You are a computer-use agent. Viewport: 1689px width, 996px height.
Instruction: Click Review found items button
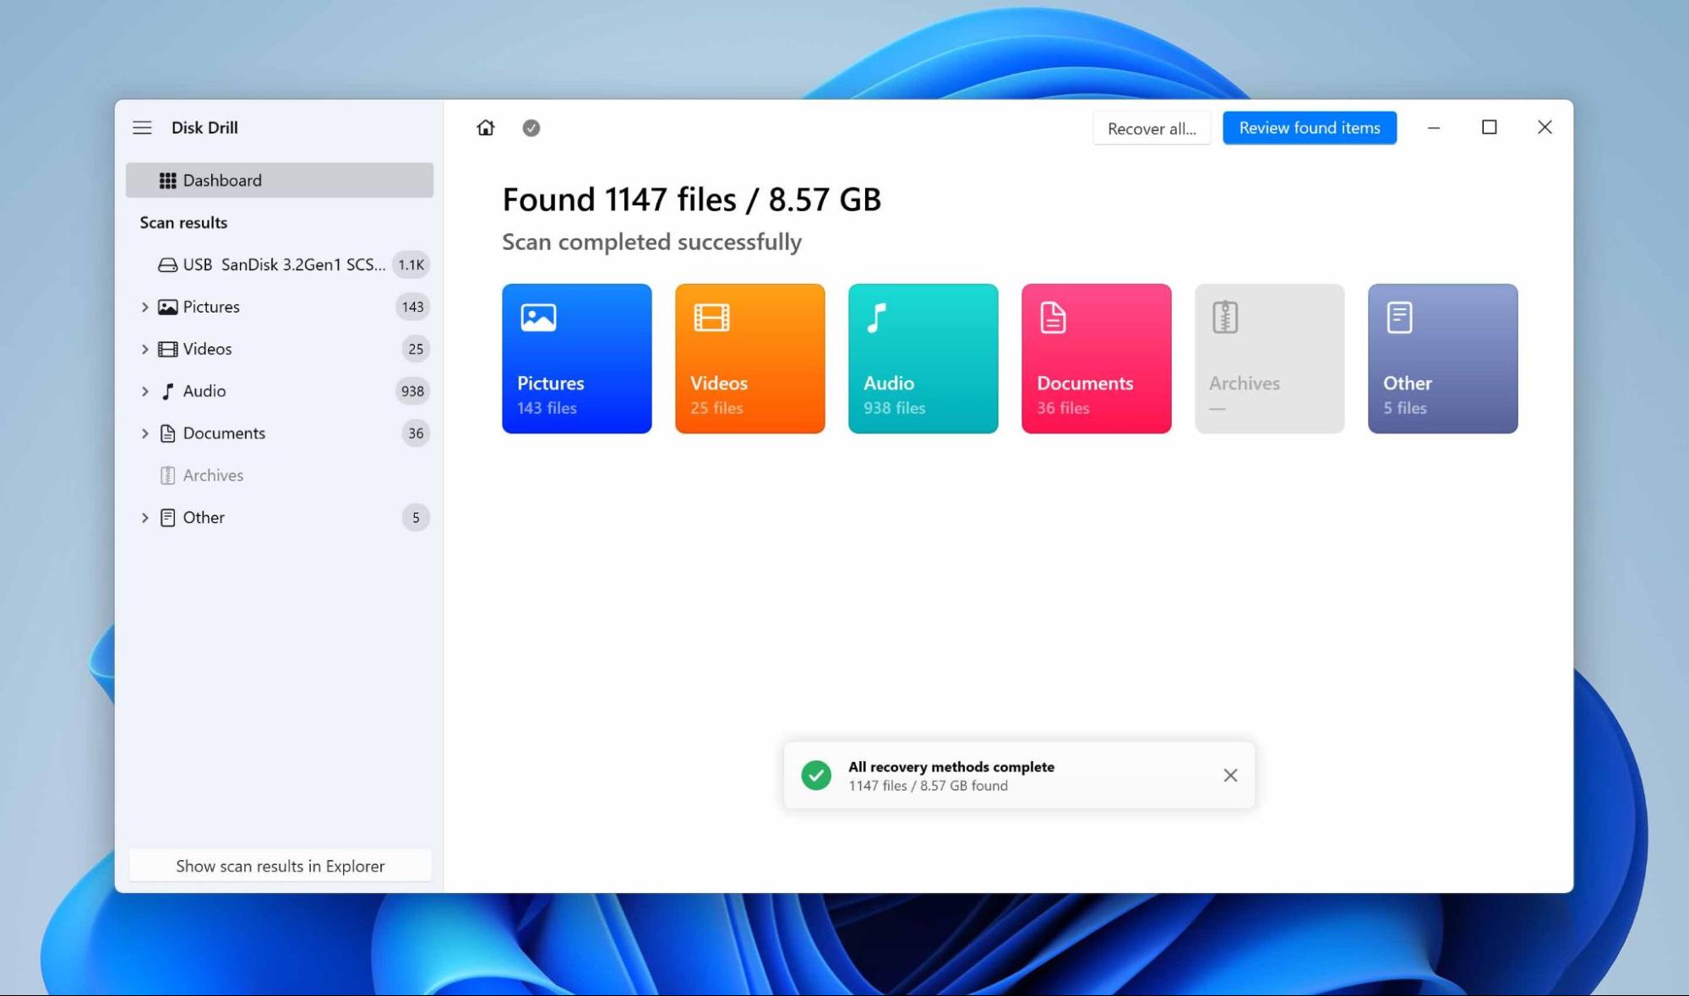[1309, 128]
